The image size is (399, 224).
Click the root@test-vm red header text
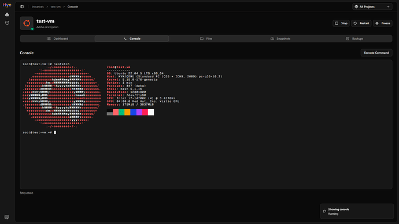[x=119, y=68]
